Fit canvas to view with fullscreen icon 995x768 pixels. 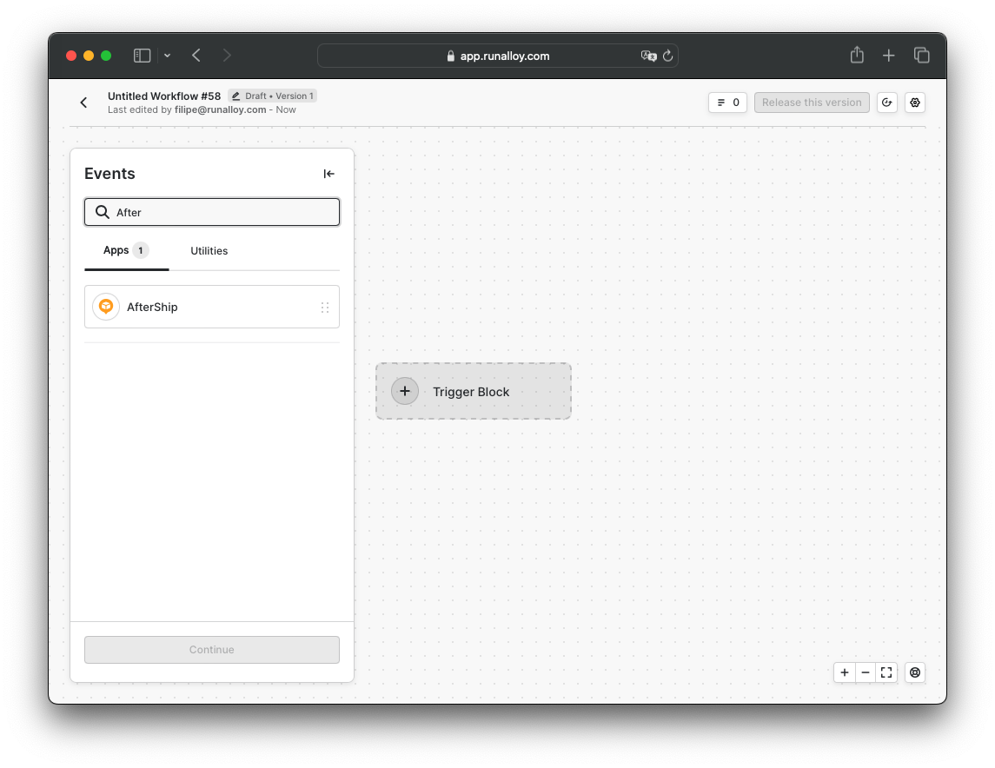pos(886,672)
